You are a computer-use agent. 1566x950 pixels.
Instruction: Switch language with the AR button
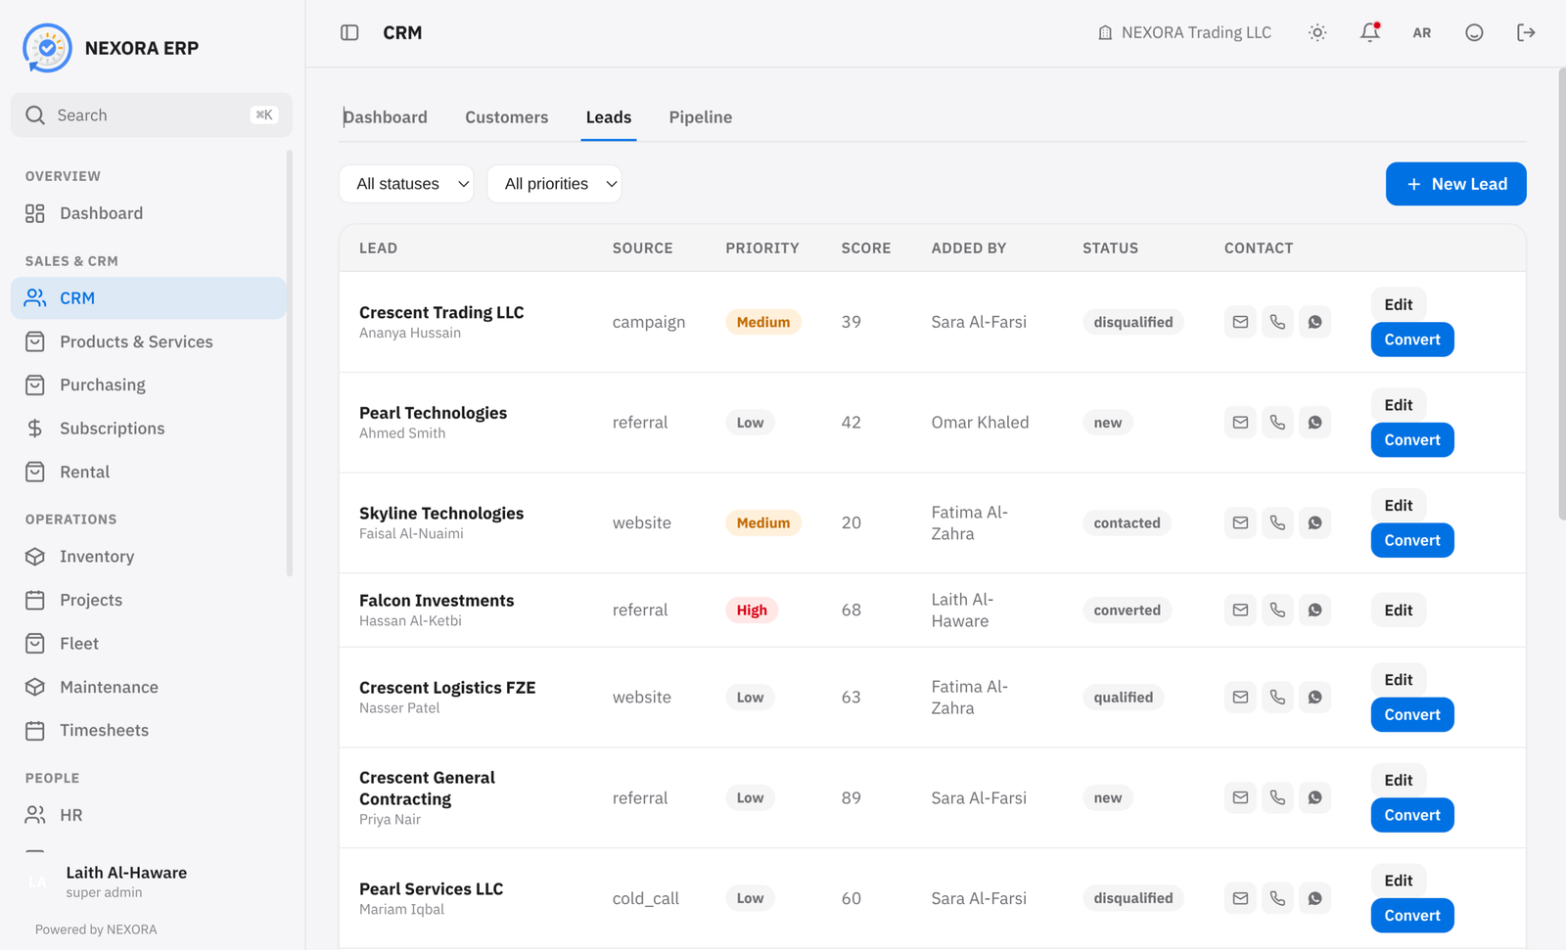[x=1422, y=32]
